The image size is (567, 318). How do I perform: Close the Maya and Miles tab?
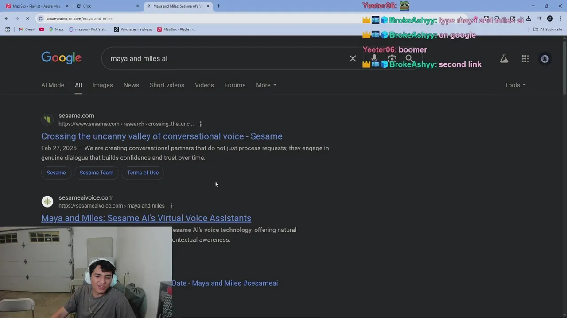click(x=208, y=6)
